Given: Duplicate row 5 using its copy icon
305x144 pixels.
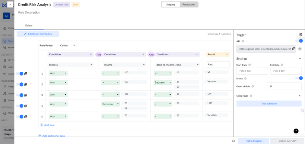Looking at the screenshot, I should [x=26, y=117].
